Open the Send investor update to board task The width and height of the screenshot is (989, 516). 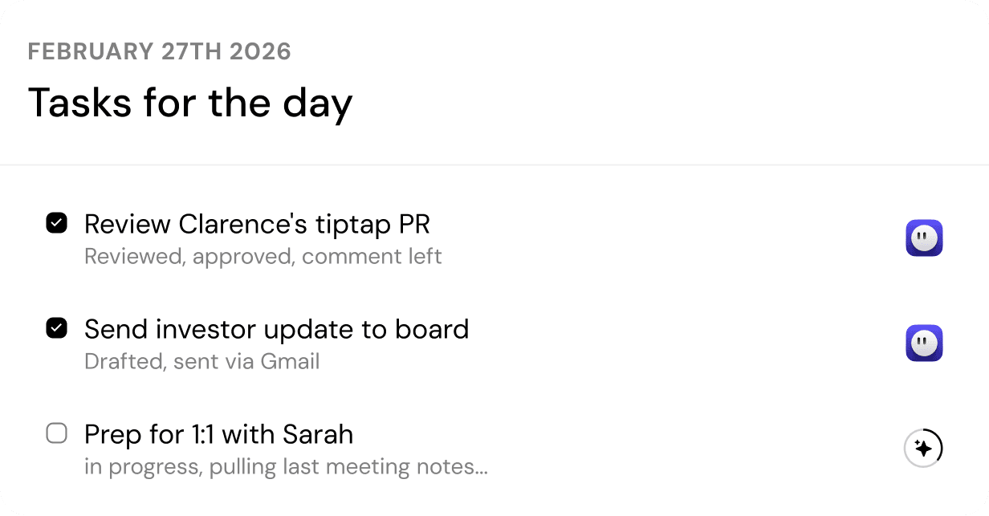(x=276, y=330)
